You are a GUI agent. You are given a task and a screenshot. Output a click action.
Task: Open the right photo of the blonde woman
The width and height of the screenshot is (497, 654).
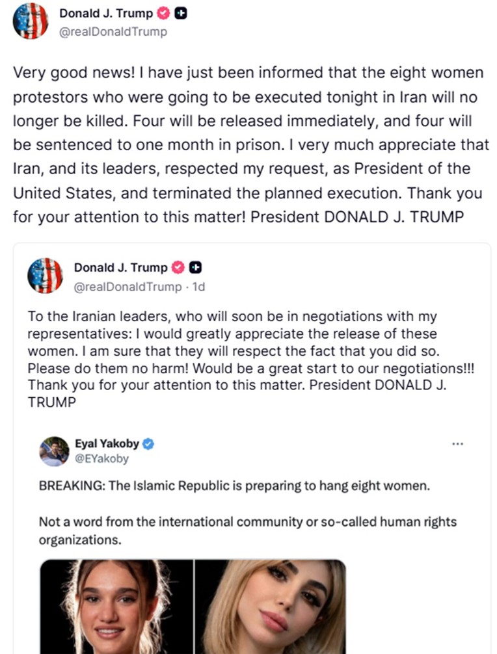pyautogui.click(x=271, y=607)
